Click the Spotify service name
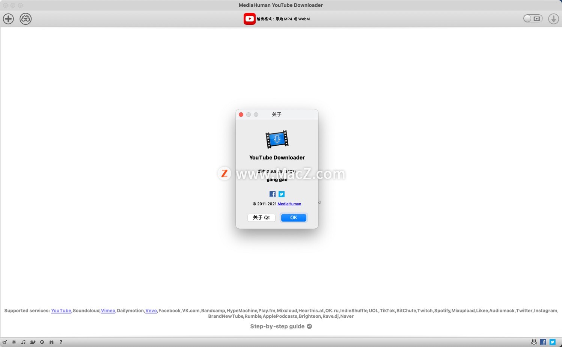The height and width of the screenshot is (347, 562). (442, 311)
